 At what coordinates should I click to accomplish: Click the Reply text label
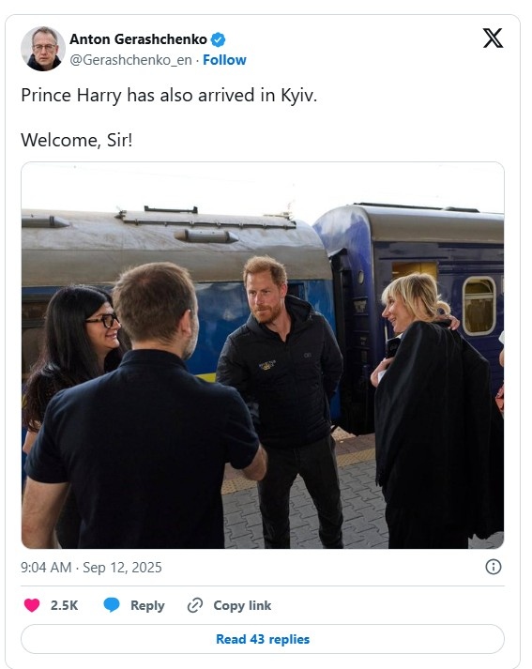147,605
